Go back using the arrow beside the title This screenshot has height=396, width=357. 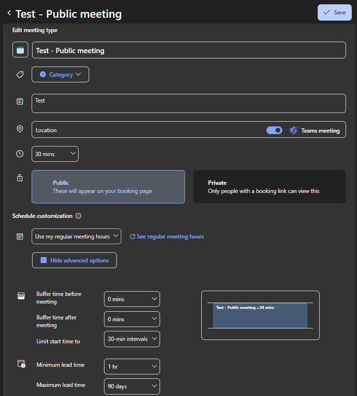[9, 12]
